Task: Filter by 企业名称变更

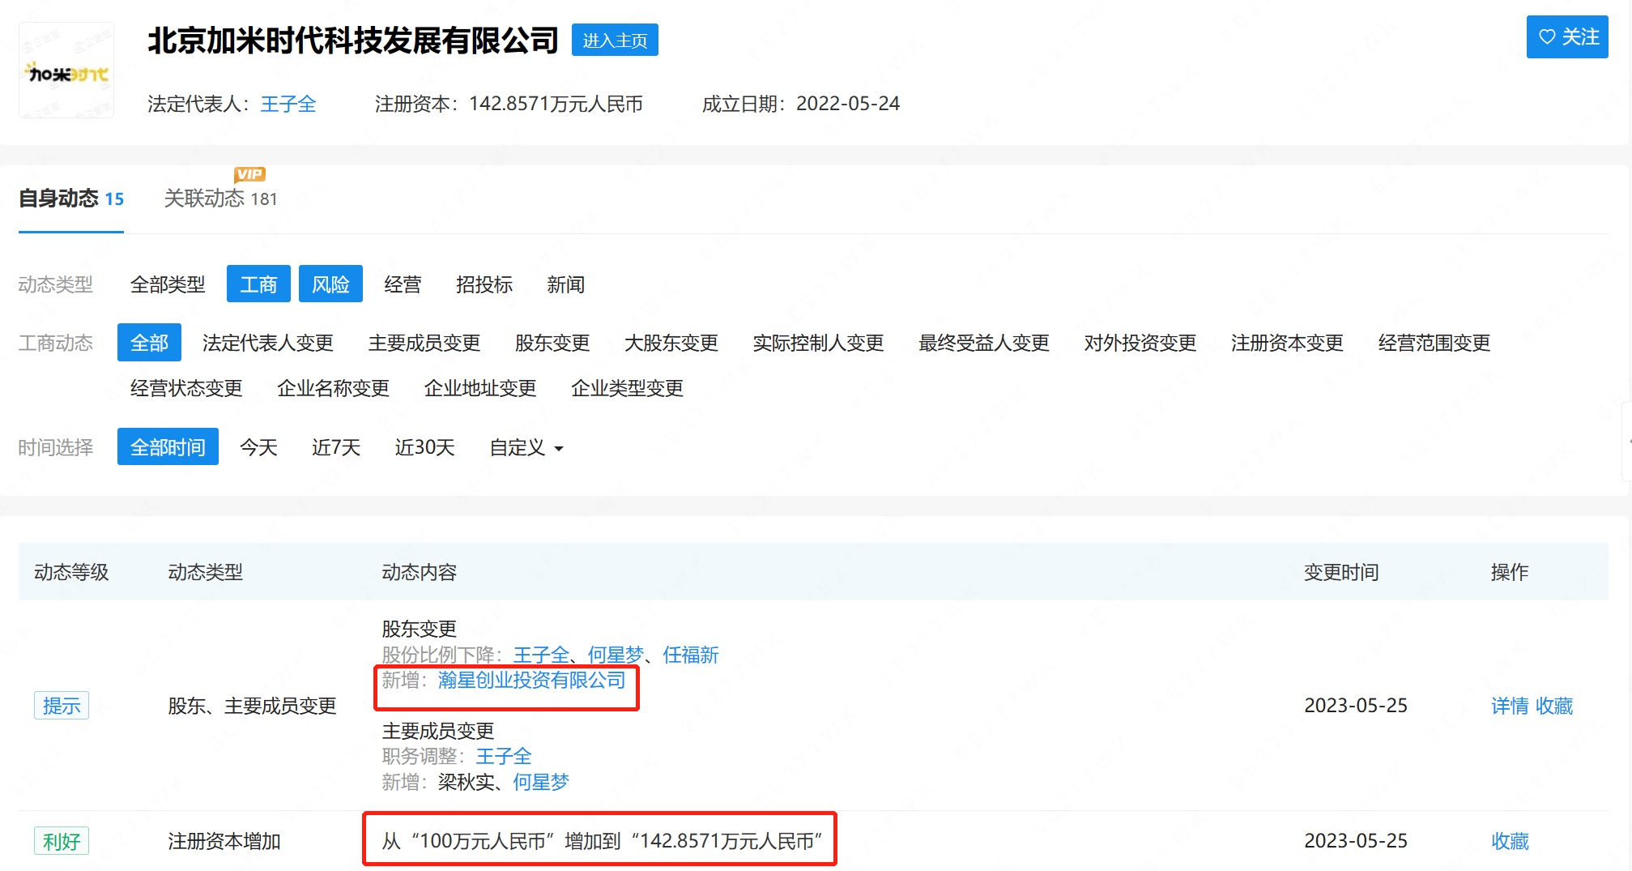Action: (x=333, y=388)
